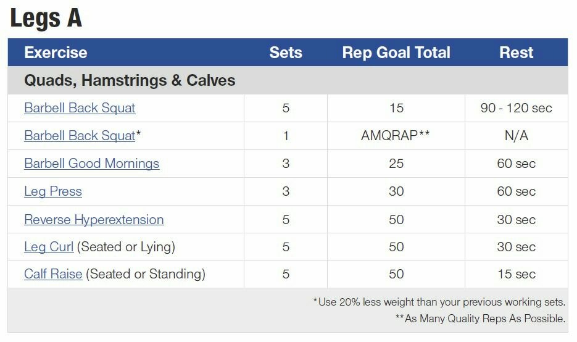Select the 15 sec rest cell for Calf Raise
Image resolution: width=577 pixels, height=342 pixels.
[x=517, y=274]
